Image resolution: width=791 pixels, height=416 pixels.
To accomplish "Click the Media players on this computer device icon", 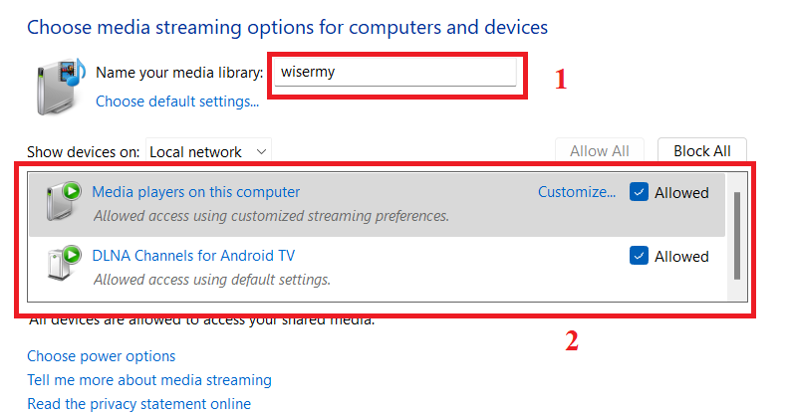I will [x=62, y=201].
